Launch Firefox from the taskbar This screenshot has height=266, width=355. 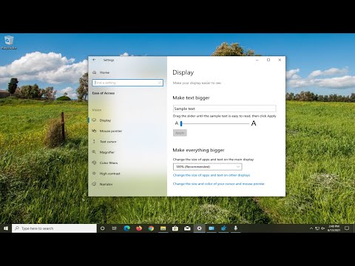[x=139, y=228]
